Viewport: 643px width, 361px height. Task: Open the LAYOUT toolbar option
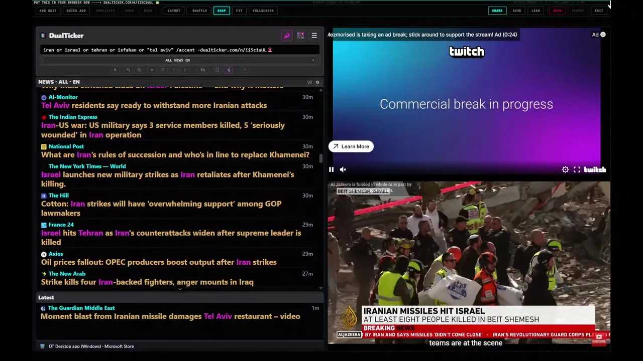pyautogui.click(x=174, y=11)
